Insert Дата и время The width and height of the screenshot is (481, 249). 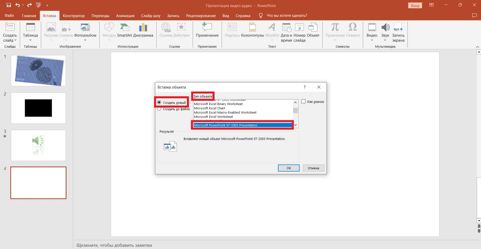(x=286, y=33)
